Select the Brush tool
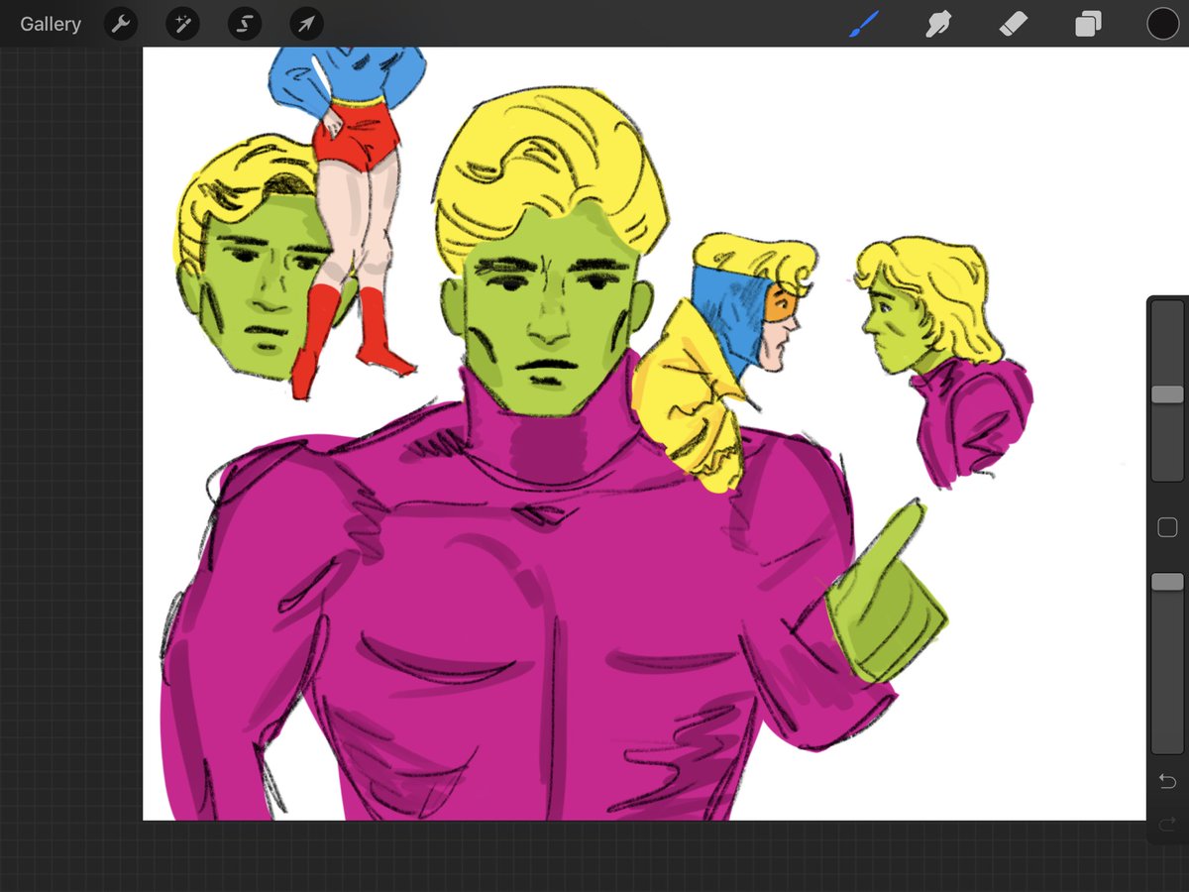 pyautogui.click(x=864, y=24)
